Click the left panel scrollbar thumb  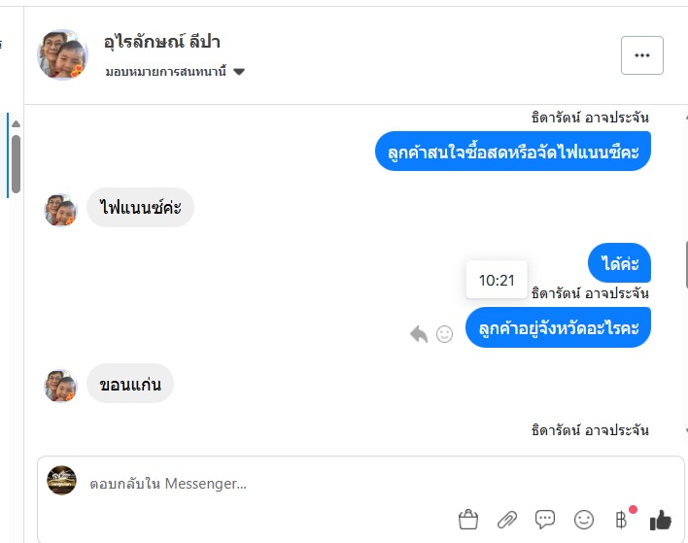tap(16, 165)
